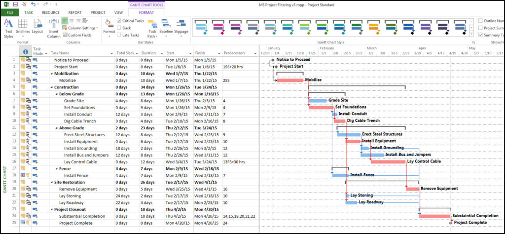Open Text Styles formatting tool
This screenshot has width=505, height=234.
[x=9, y=28]
